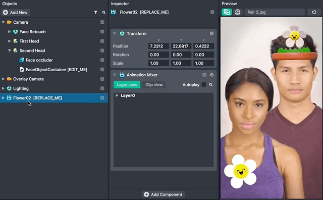Click the preview refresh icon
Image resolution: width=323 pixels, height=200 pixels.
[314, 12]
